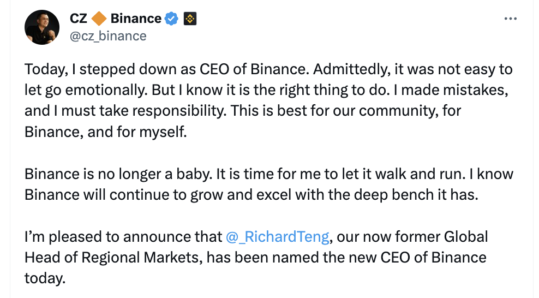Image resolution: width=539 pixels, height=298 pixels.
Task: Click the blue verified checkmark badge
Action: tap(171, 19)
